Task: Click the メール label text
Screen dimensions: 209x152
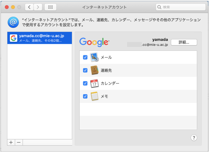Action: (106, 57)
